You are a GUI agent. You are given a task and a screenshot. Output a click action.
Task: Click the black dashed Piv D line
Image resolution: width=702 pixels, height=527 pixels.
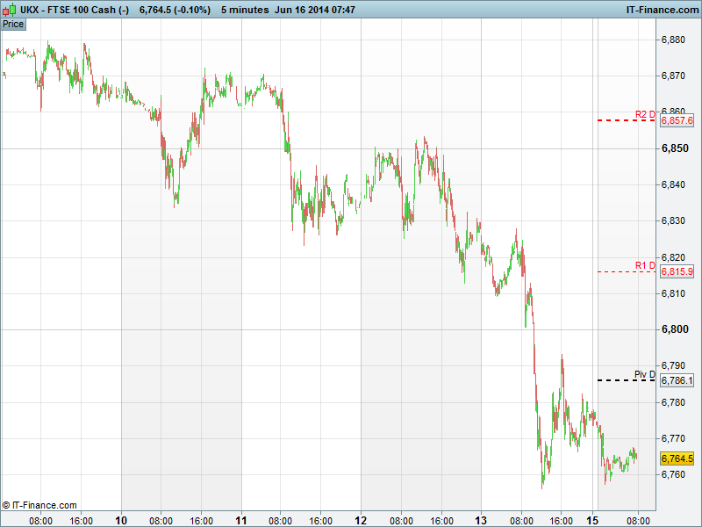(x=625, y=380)
